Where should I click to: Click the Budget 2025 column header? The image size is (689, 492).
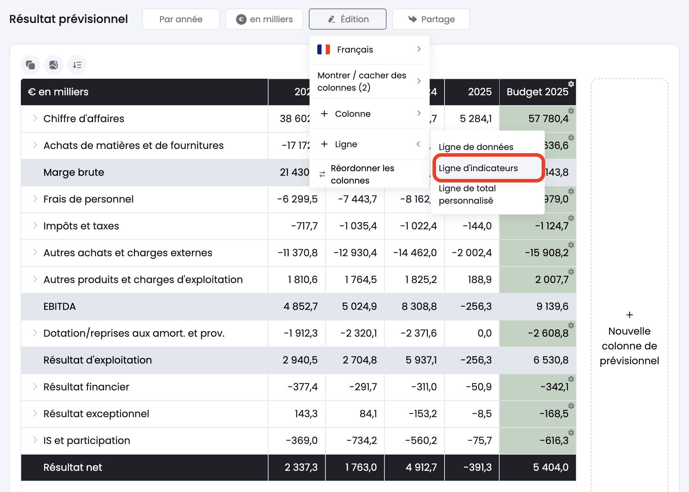pos(537,92)
